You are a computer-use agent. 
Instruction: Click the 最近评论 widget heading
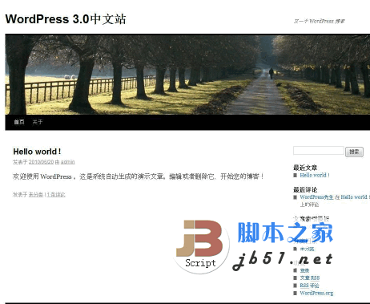[305, 189]
